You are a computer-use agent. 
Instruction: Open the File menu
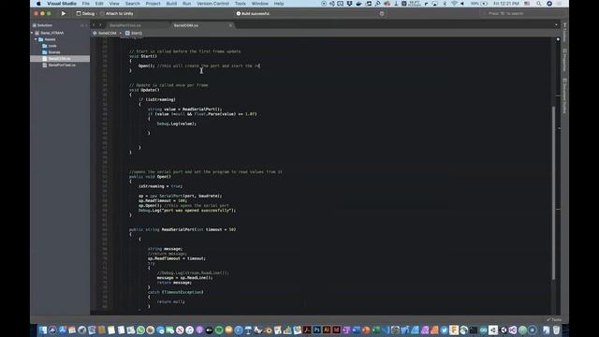pos(86,4)
